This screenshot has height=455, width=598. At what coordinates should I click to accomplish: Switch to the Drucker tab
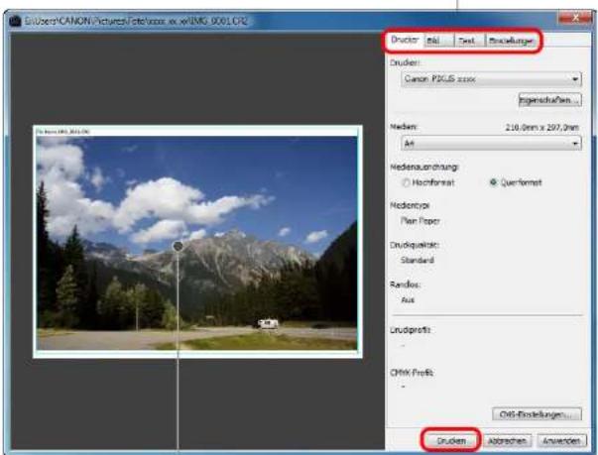tap(405, 40)
